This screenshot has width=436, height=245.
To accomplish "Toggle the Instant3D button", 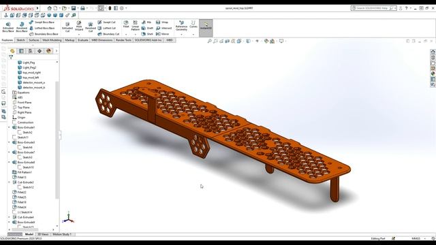I will click(x=206, y=28).
